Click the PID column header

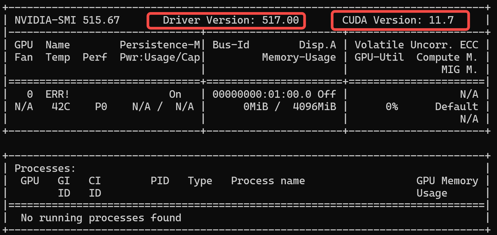(x=160, y=181)
